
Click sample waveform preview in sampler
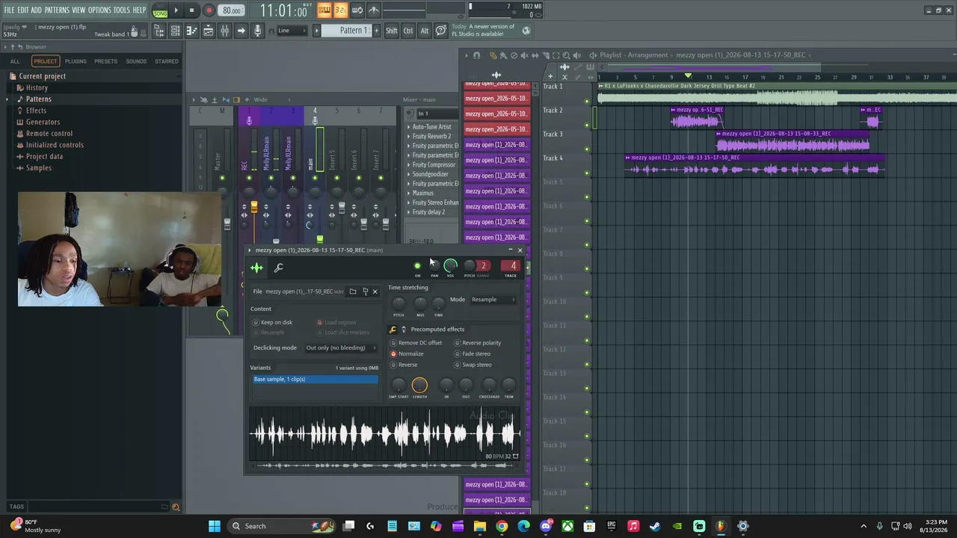pos(386,434)
